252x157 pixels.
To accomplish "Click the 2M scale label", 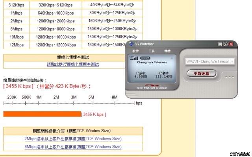I will [x=56, y=97].
